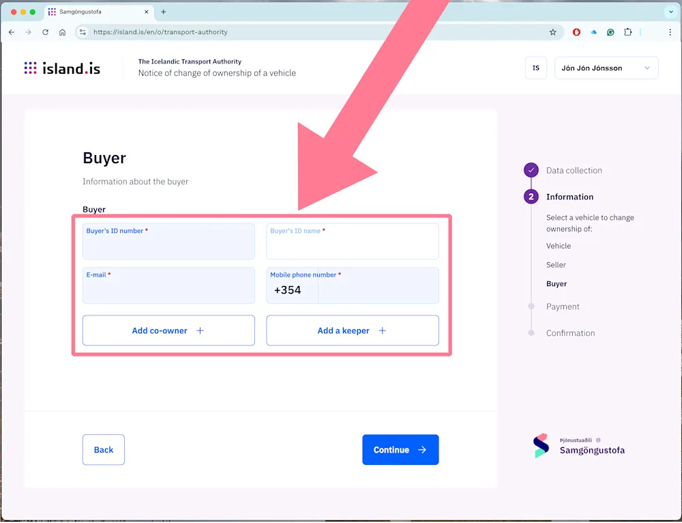
Task: Switch language with the IS button
Action: 536,68
